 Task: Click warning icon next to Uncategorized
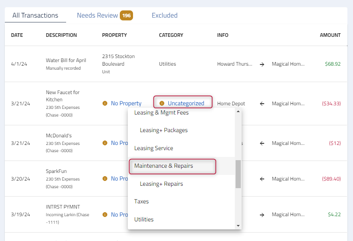click(161, 103)
